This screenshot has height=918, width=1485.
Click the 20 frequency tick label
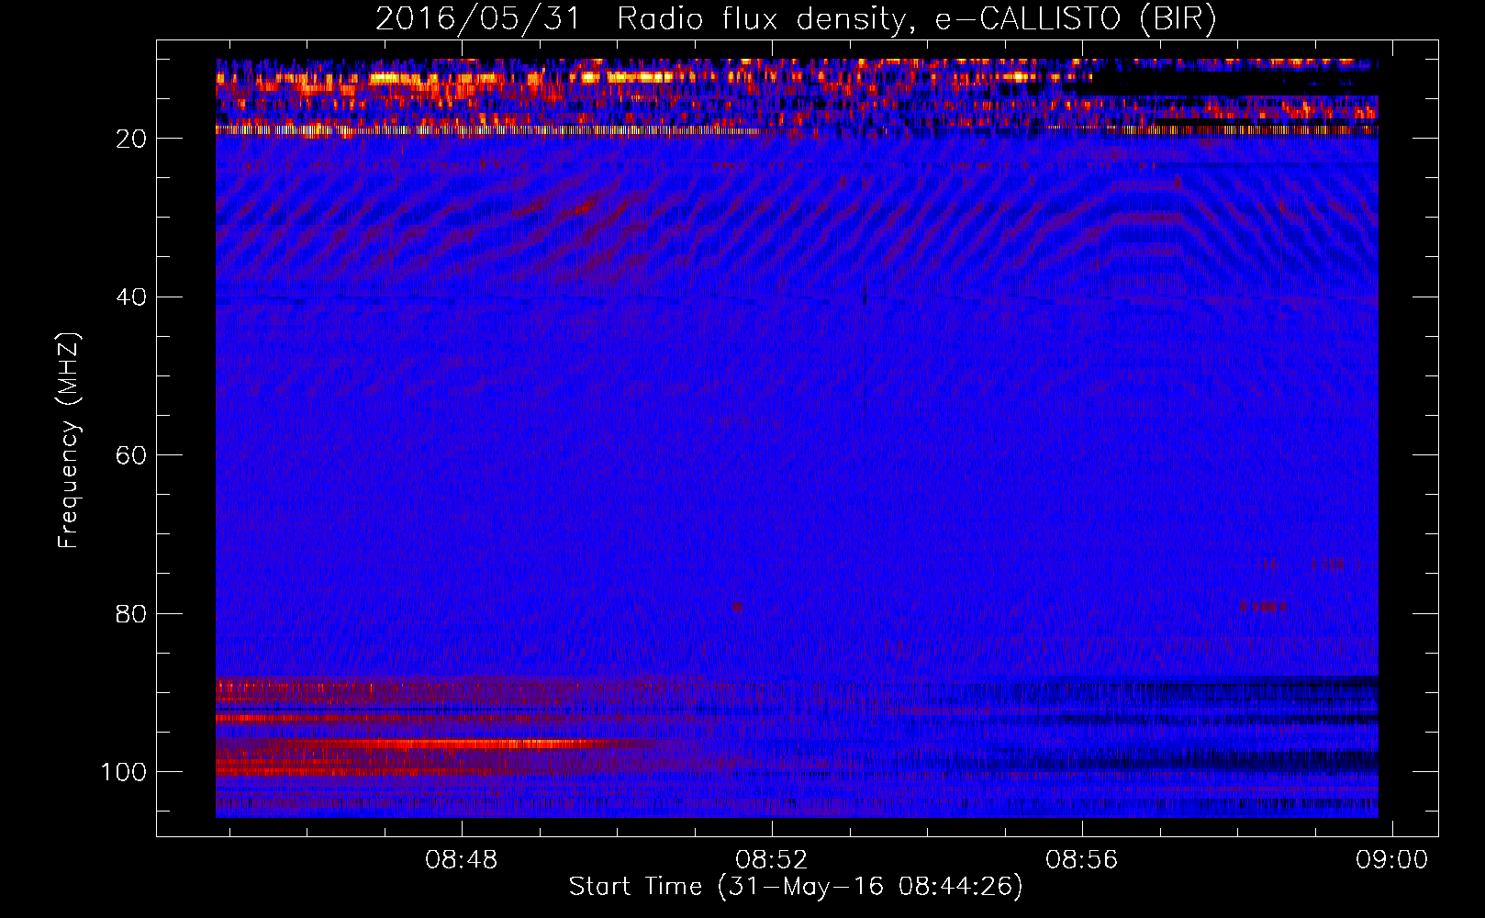point(131,139)
